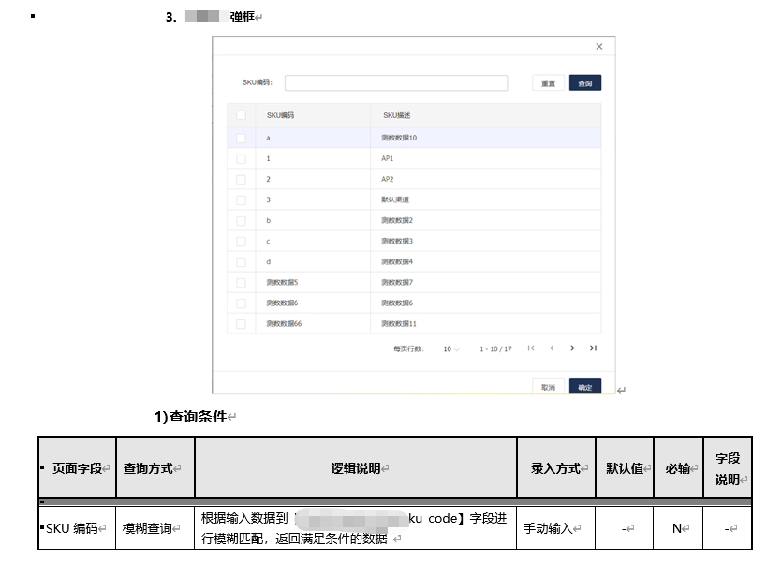Open the 每页行数 rows-per-page dropdown
782x562 pixels.
pyautogui.click(x=450, y=348)
